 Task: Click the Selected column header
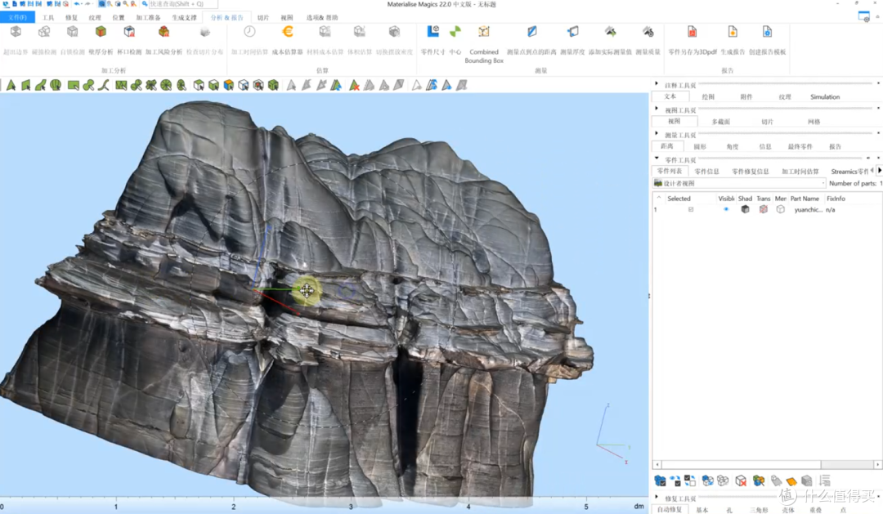679,199
